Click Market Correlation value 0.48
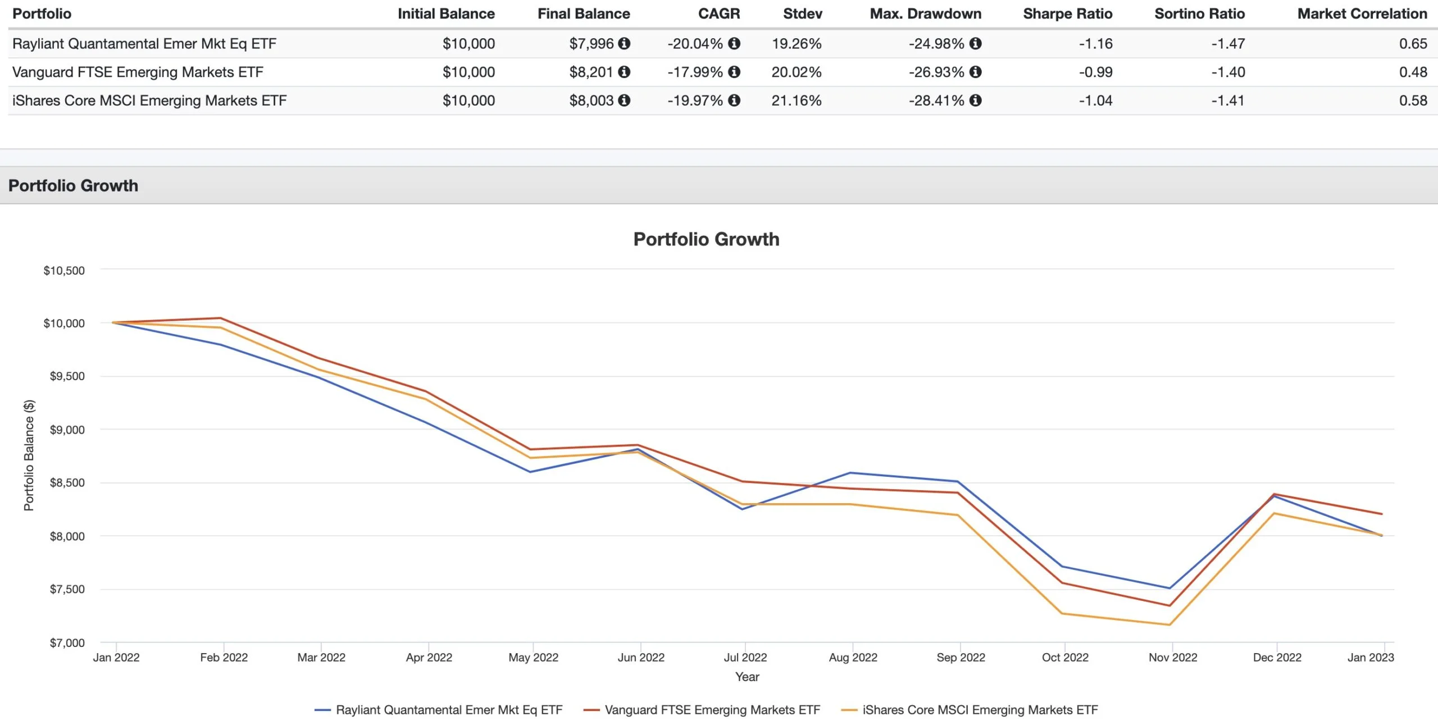 tap(1413, 72)
